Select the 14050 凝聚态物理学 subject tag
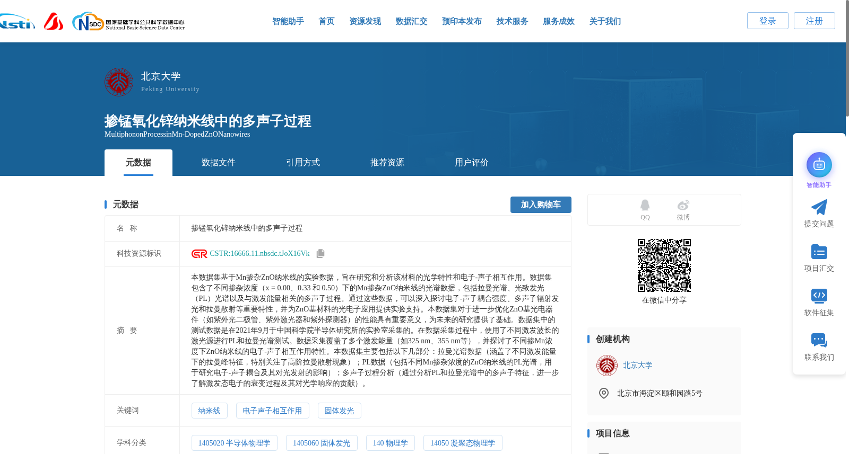 point(463,443)
